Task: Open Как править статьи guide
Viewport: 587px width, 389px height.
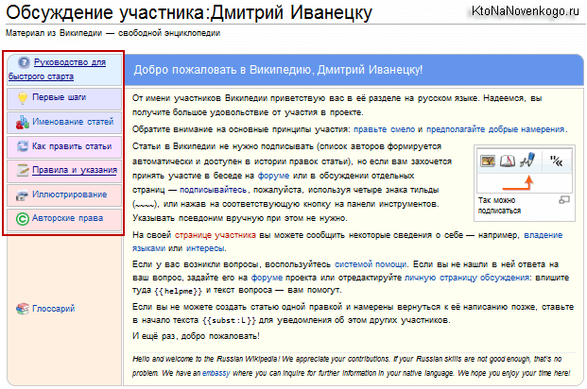Action: [72, 146]
